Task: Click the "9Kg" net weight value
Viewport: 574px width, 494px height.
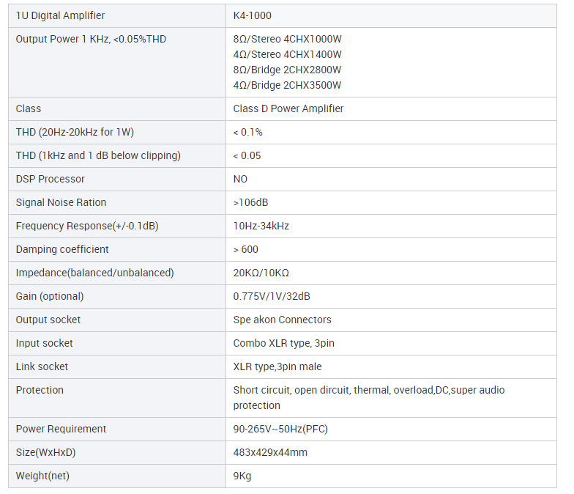Action: click(x=242, y=476)
